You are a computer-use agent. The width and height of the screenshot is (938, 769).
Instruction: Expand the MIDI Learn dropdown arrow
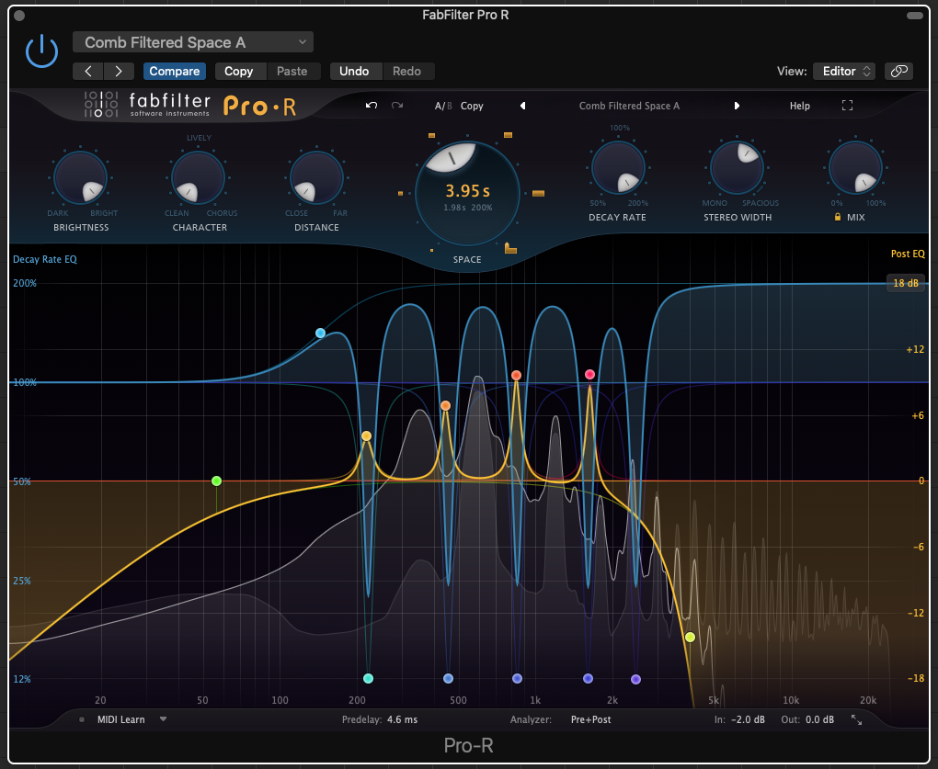point(163,719)
